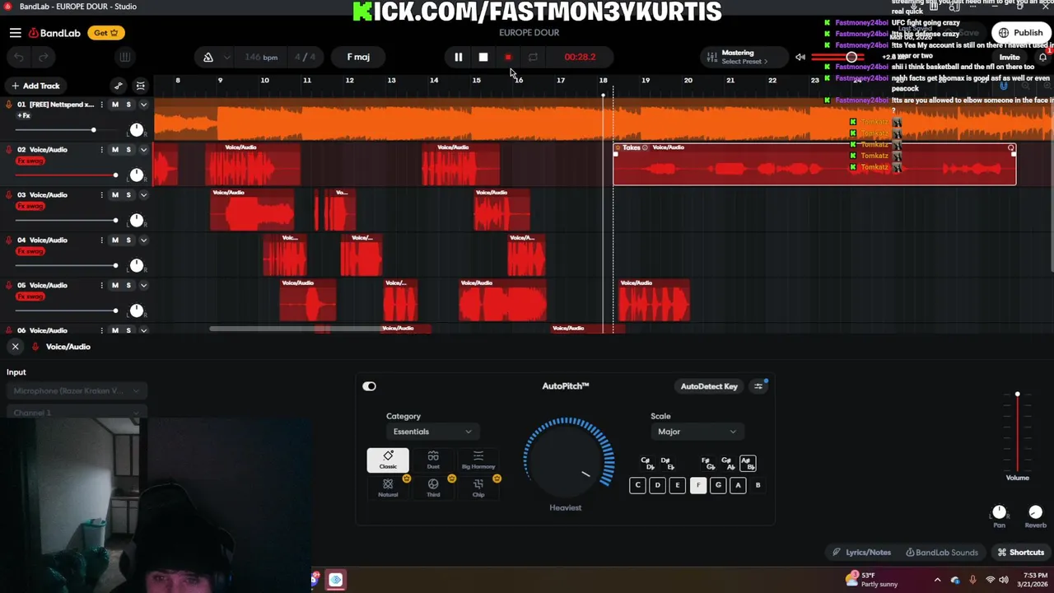Open the metronome options dropdown arrow

(226, 57)
